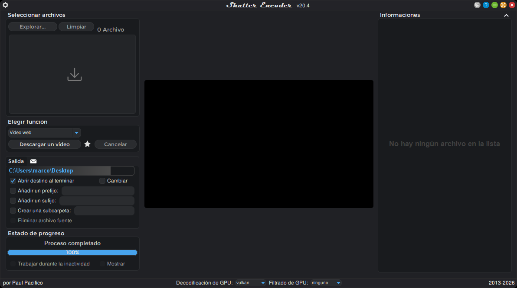Enable the "Cambiar" checkbox

pyautogui.click(x=102, y=181)
